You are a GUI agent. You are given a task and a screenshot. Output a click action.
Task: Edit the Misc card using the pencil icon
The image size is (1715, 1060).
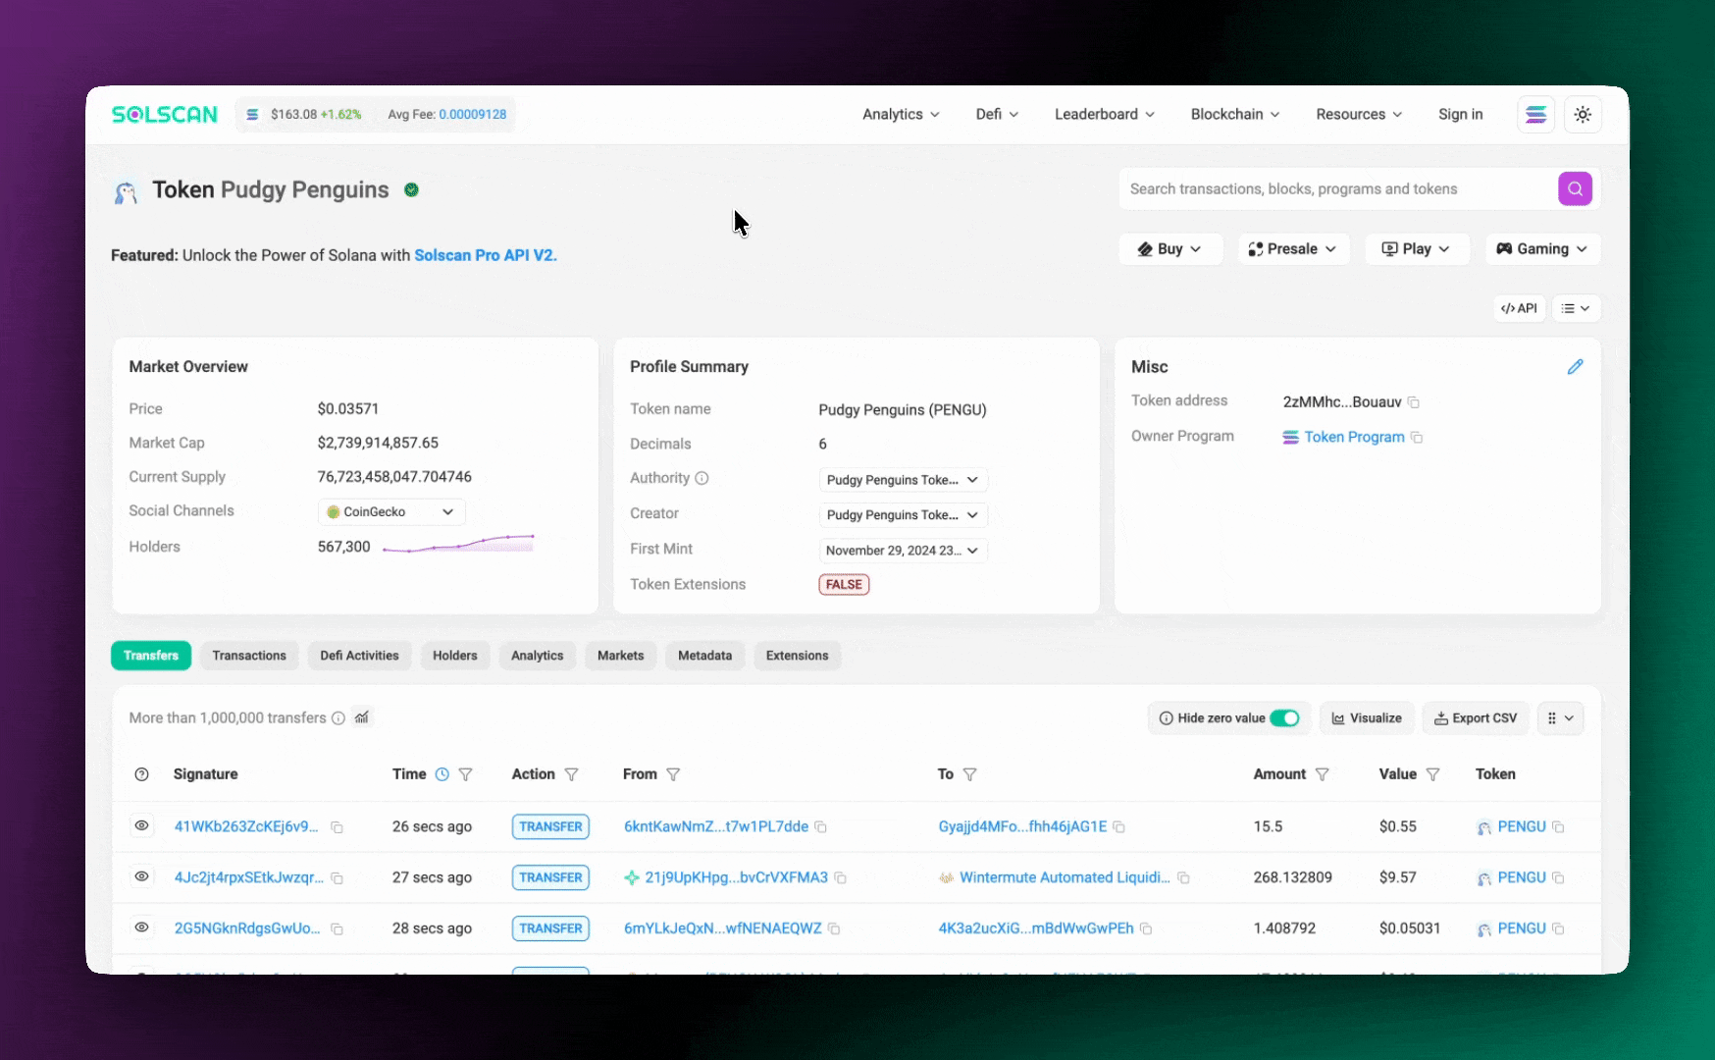tap(1577, 366)
